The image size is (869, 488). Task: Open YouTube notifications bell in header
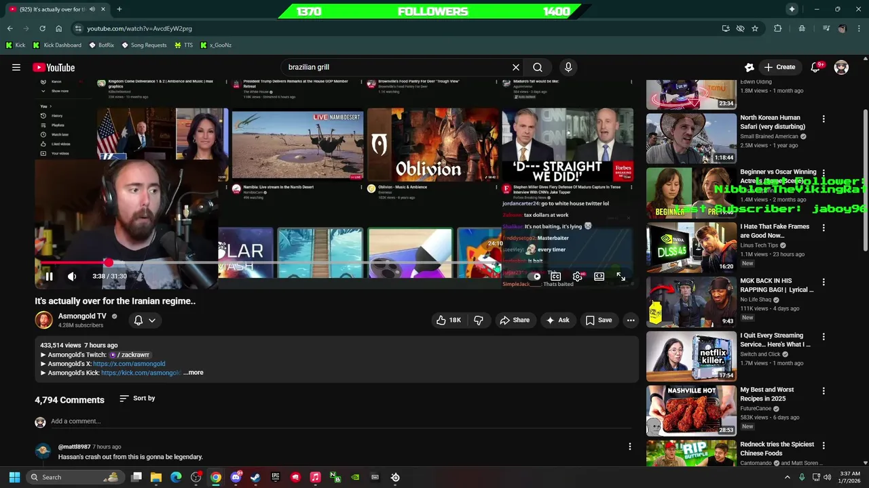(x=816, y=67)
